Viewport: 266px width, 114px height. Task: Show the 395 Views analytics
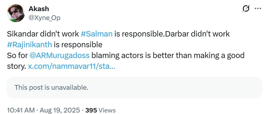point(101,110)
